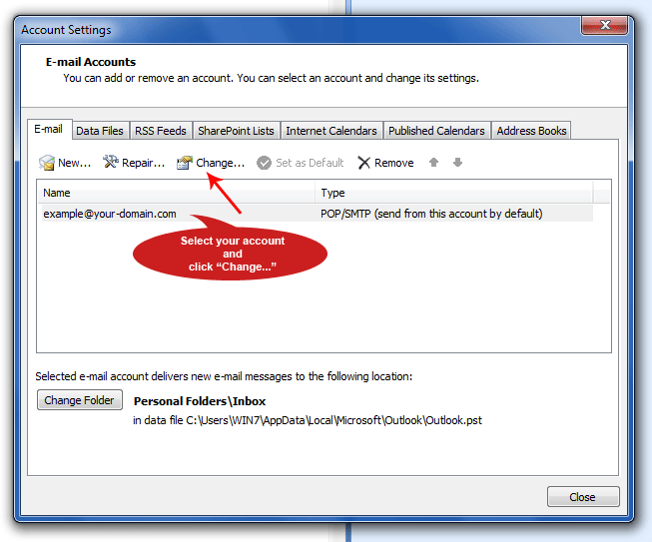The width and height of the screenshot is (652, 542).
Task: Click the POP/SMTP type cell
Action: click(431, 214)
